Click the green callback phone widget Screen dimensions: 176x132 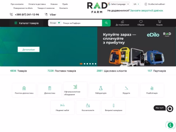170,125
